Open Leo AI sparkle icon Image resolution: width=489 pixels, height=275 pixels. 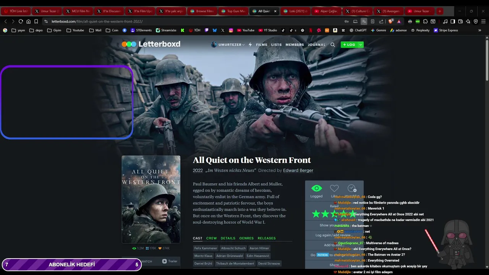pyautogui.click(x=468, y=21)
